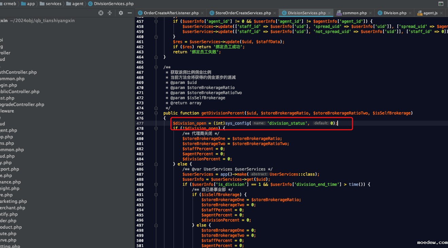Fold the getDivisionPercent function at line 475
448x248 pixels.
click(x=156, y=113)
